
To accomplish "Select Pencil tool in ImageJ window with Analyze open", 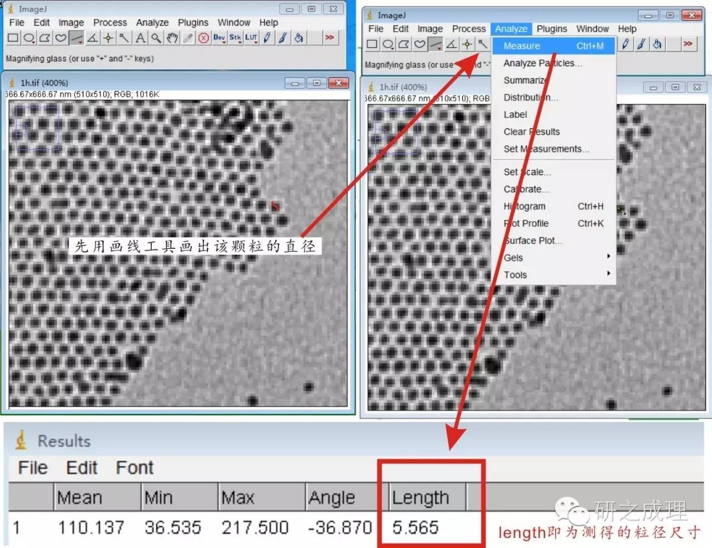I will (626, 44).
